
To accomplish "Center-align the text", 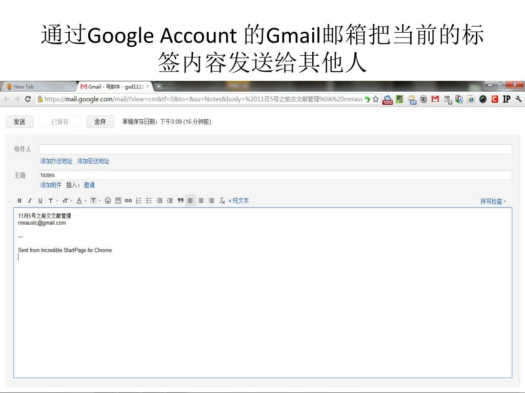I will pos(201,201).
